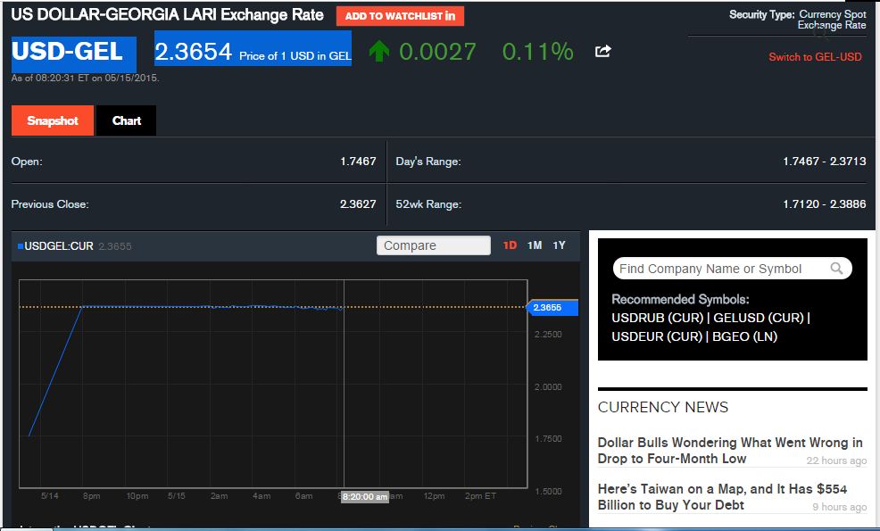Click the Switch to GEL-USD link
The image size is (880, 531).
coord(815,57)
